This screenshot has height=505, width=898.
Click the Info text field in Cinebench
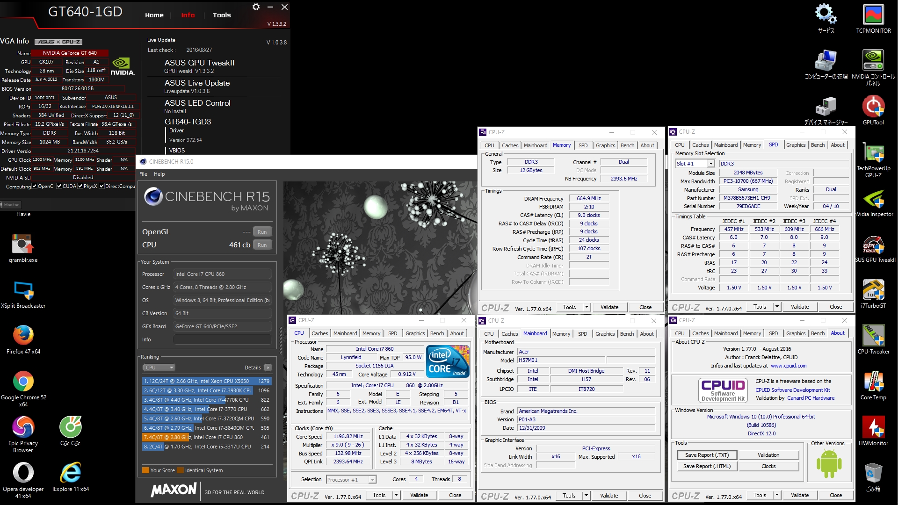[222, 339]
